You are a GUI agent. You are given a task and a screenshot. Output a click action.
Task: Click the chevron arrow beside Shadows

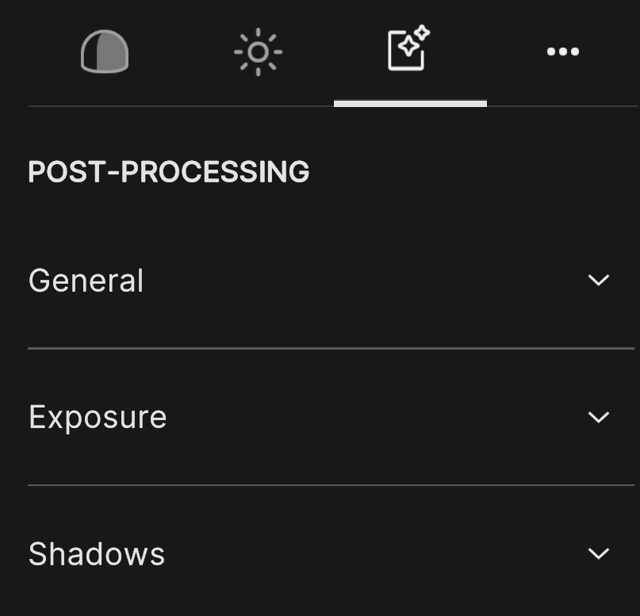tap(598, 553)
